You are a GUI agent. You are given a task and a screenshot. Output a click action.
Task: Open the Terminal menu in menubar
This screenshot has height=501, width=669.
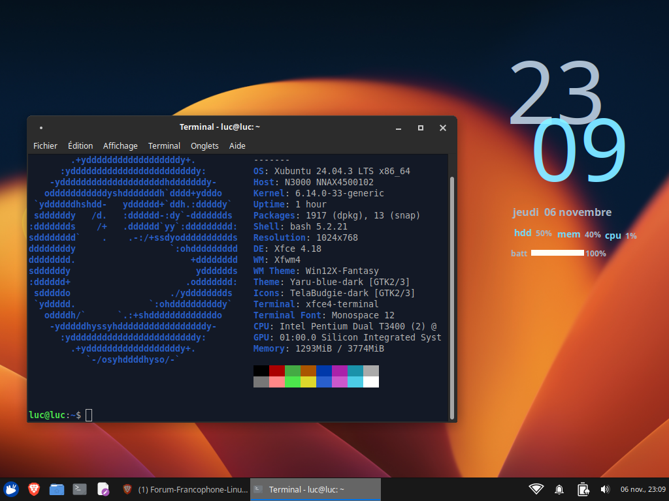coord(164,146)
